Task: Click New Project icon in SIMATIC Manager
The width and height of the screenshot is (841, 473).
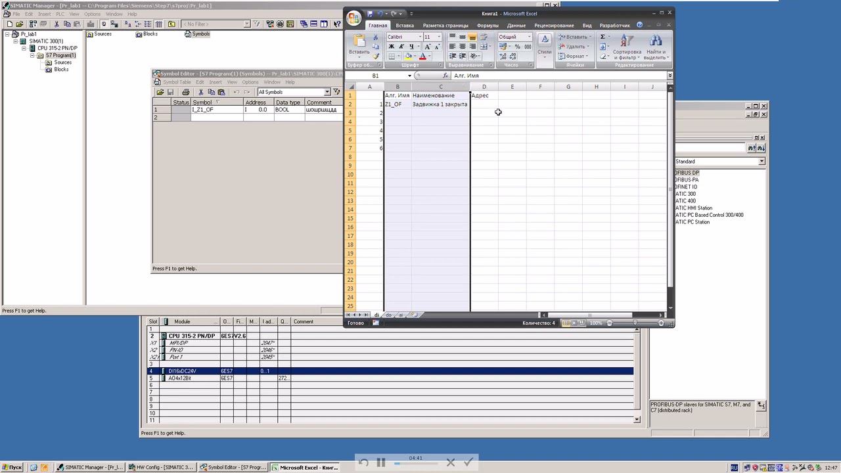Action: click(10, 24)
